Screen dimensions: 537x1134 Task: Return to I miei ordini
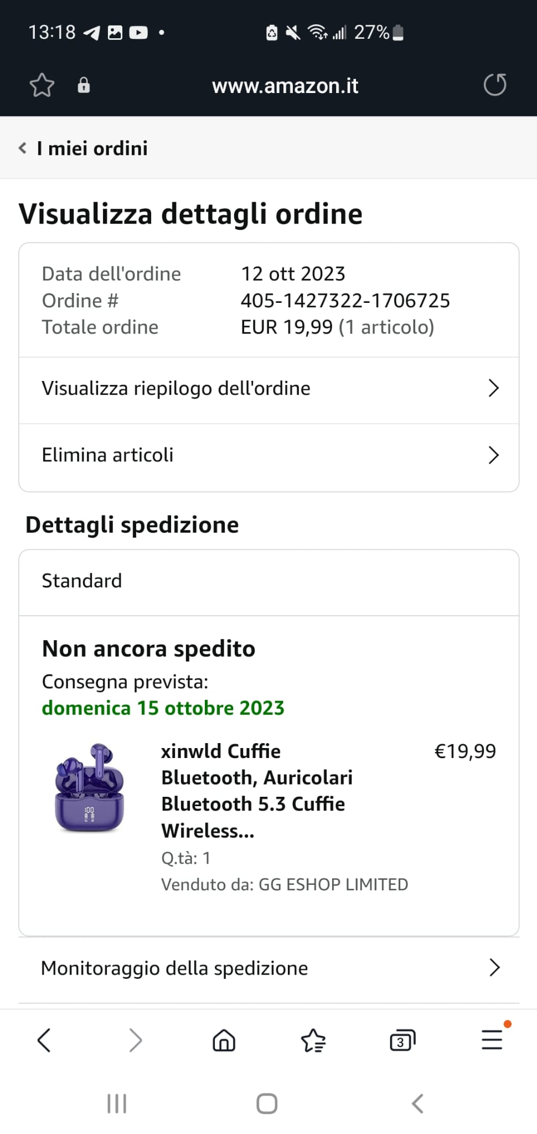coord(84,148)
